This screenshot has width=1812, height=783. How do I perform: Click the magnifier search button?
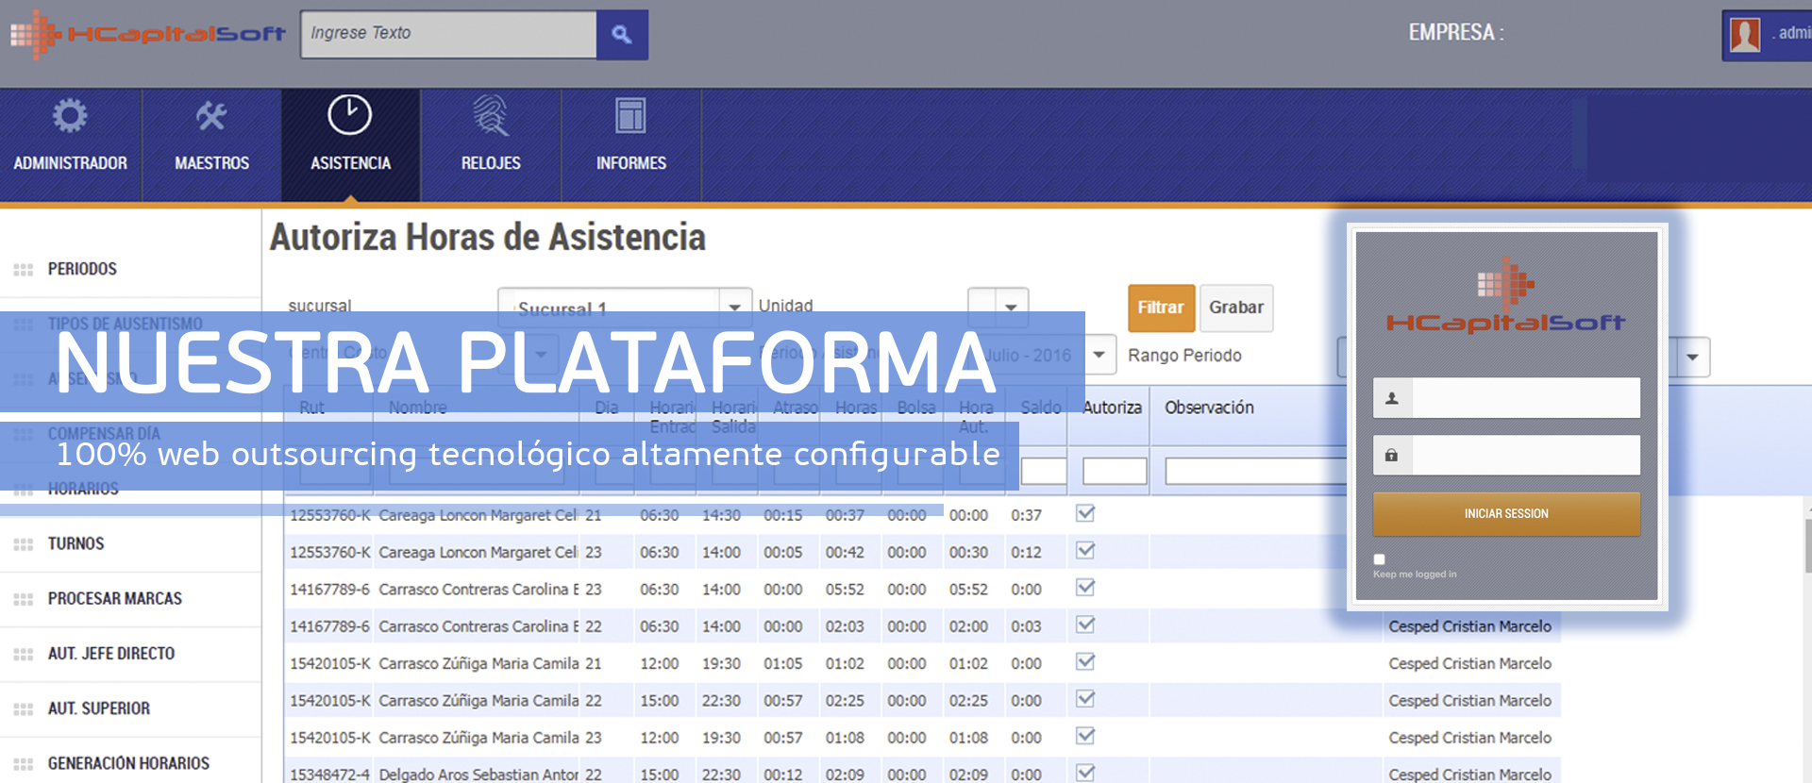[621, 35]
